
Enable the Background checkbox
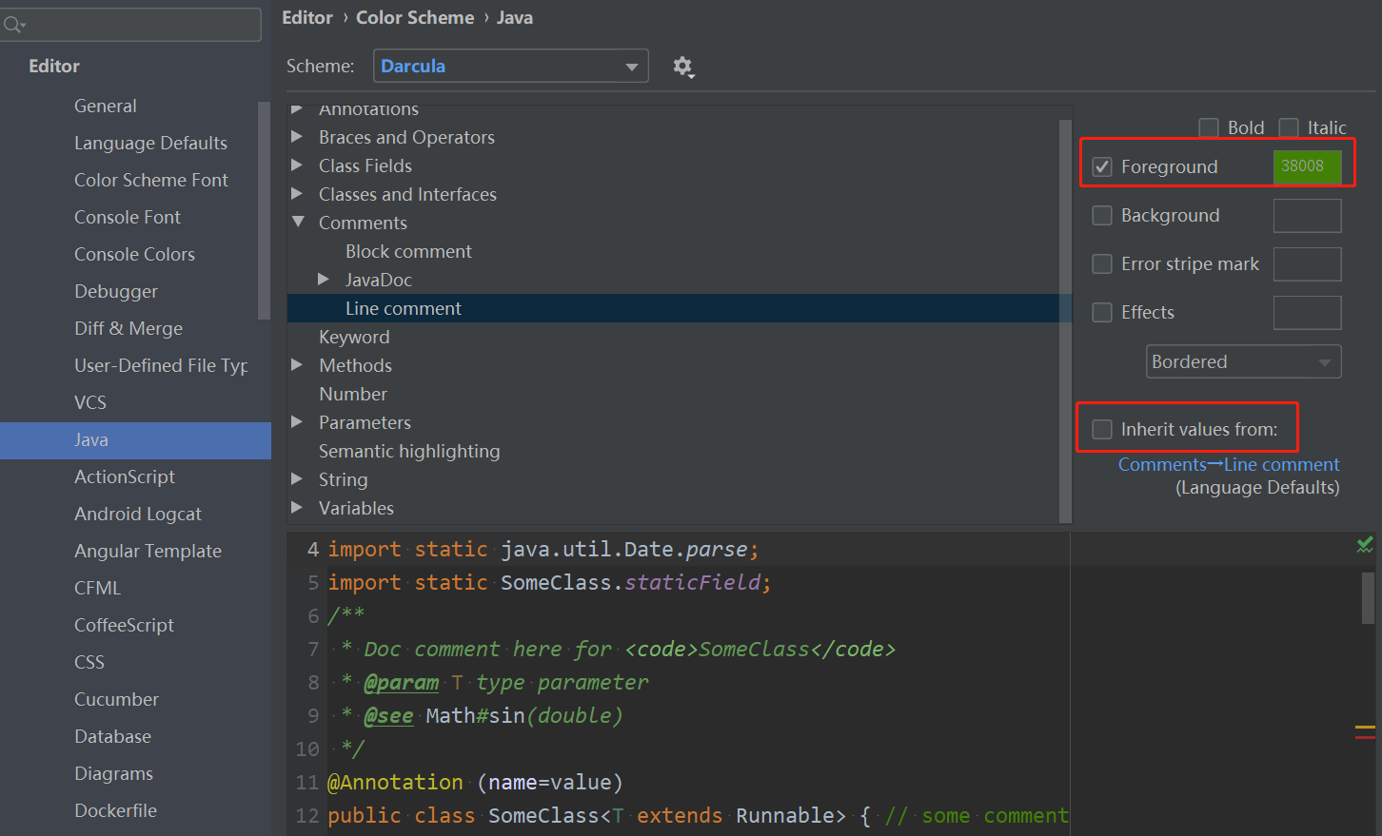pos(1102,215)
